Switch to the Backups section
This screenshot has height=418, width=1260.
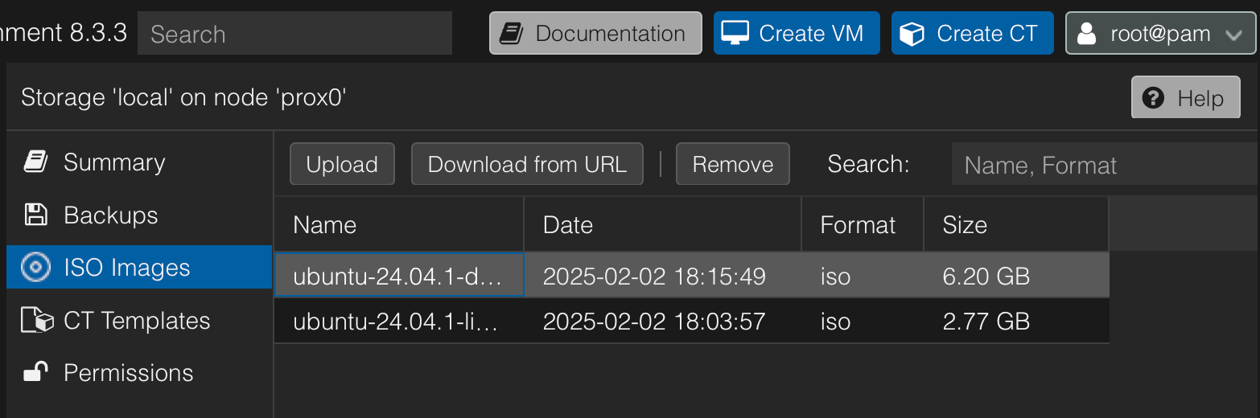pyautogui.click(x=111, y=215)
